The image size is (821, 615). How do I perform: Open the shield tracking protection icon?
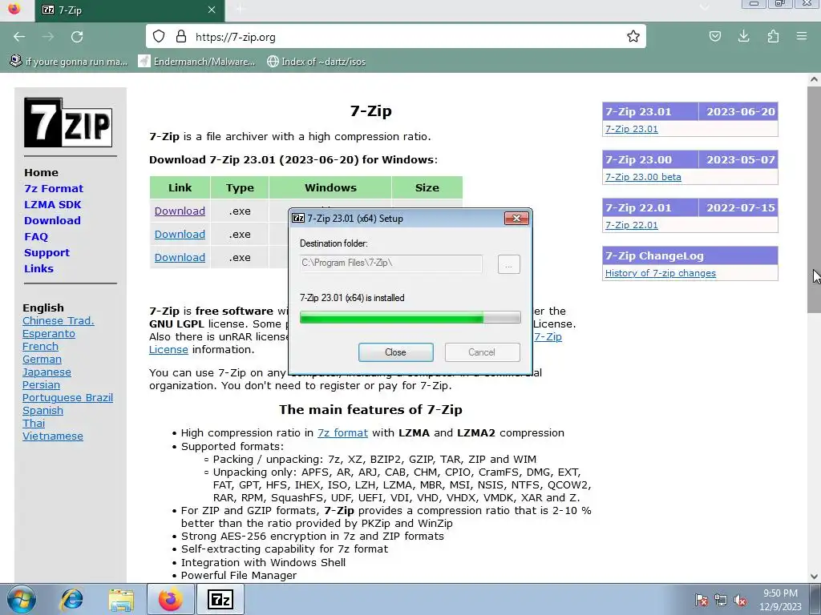[x=159, y=37]
